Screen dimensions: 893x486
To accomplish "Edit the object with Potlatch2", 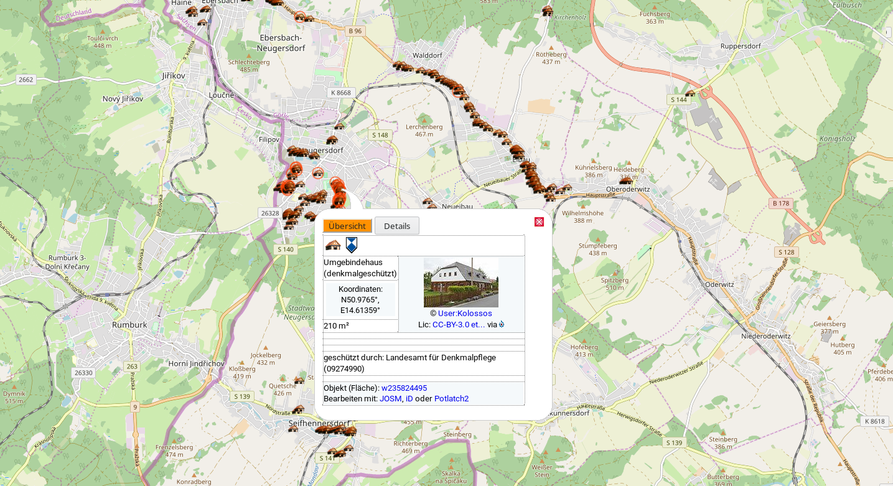I will [451, 399].
